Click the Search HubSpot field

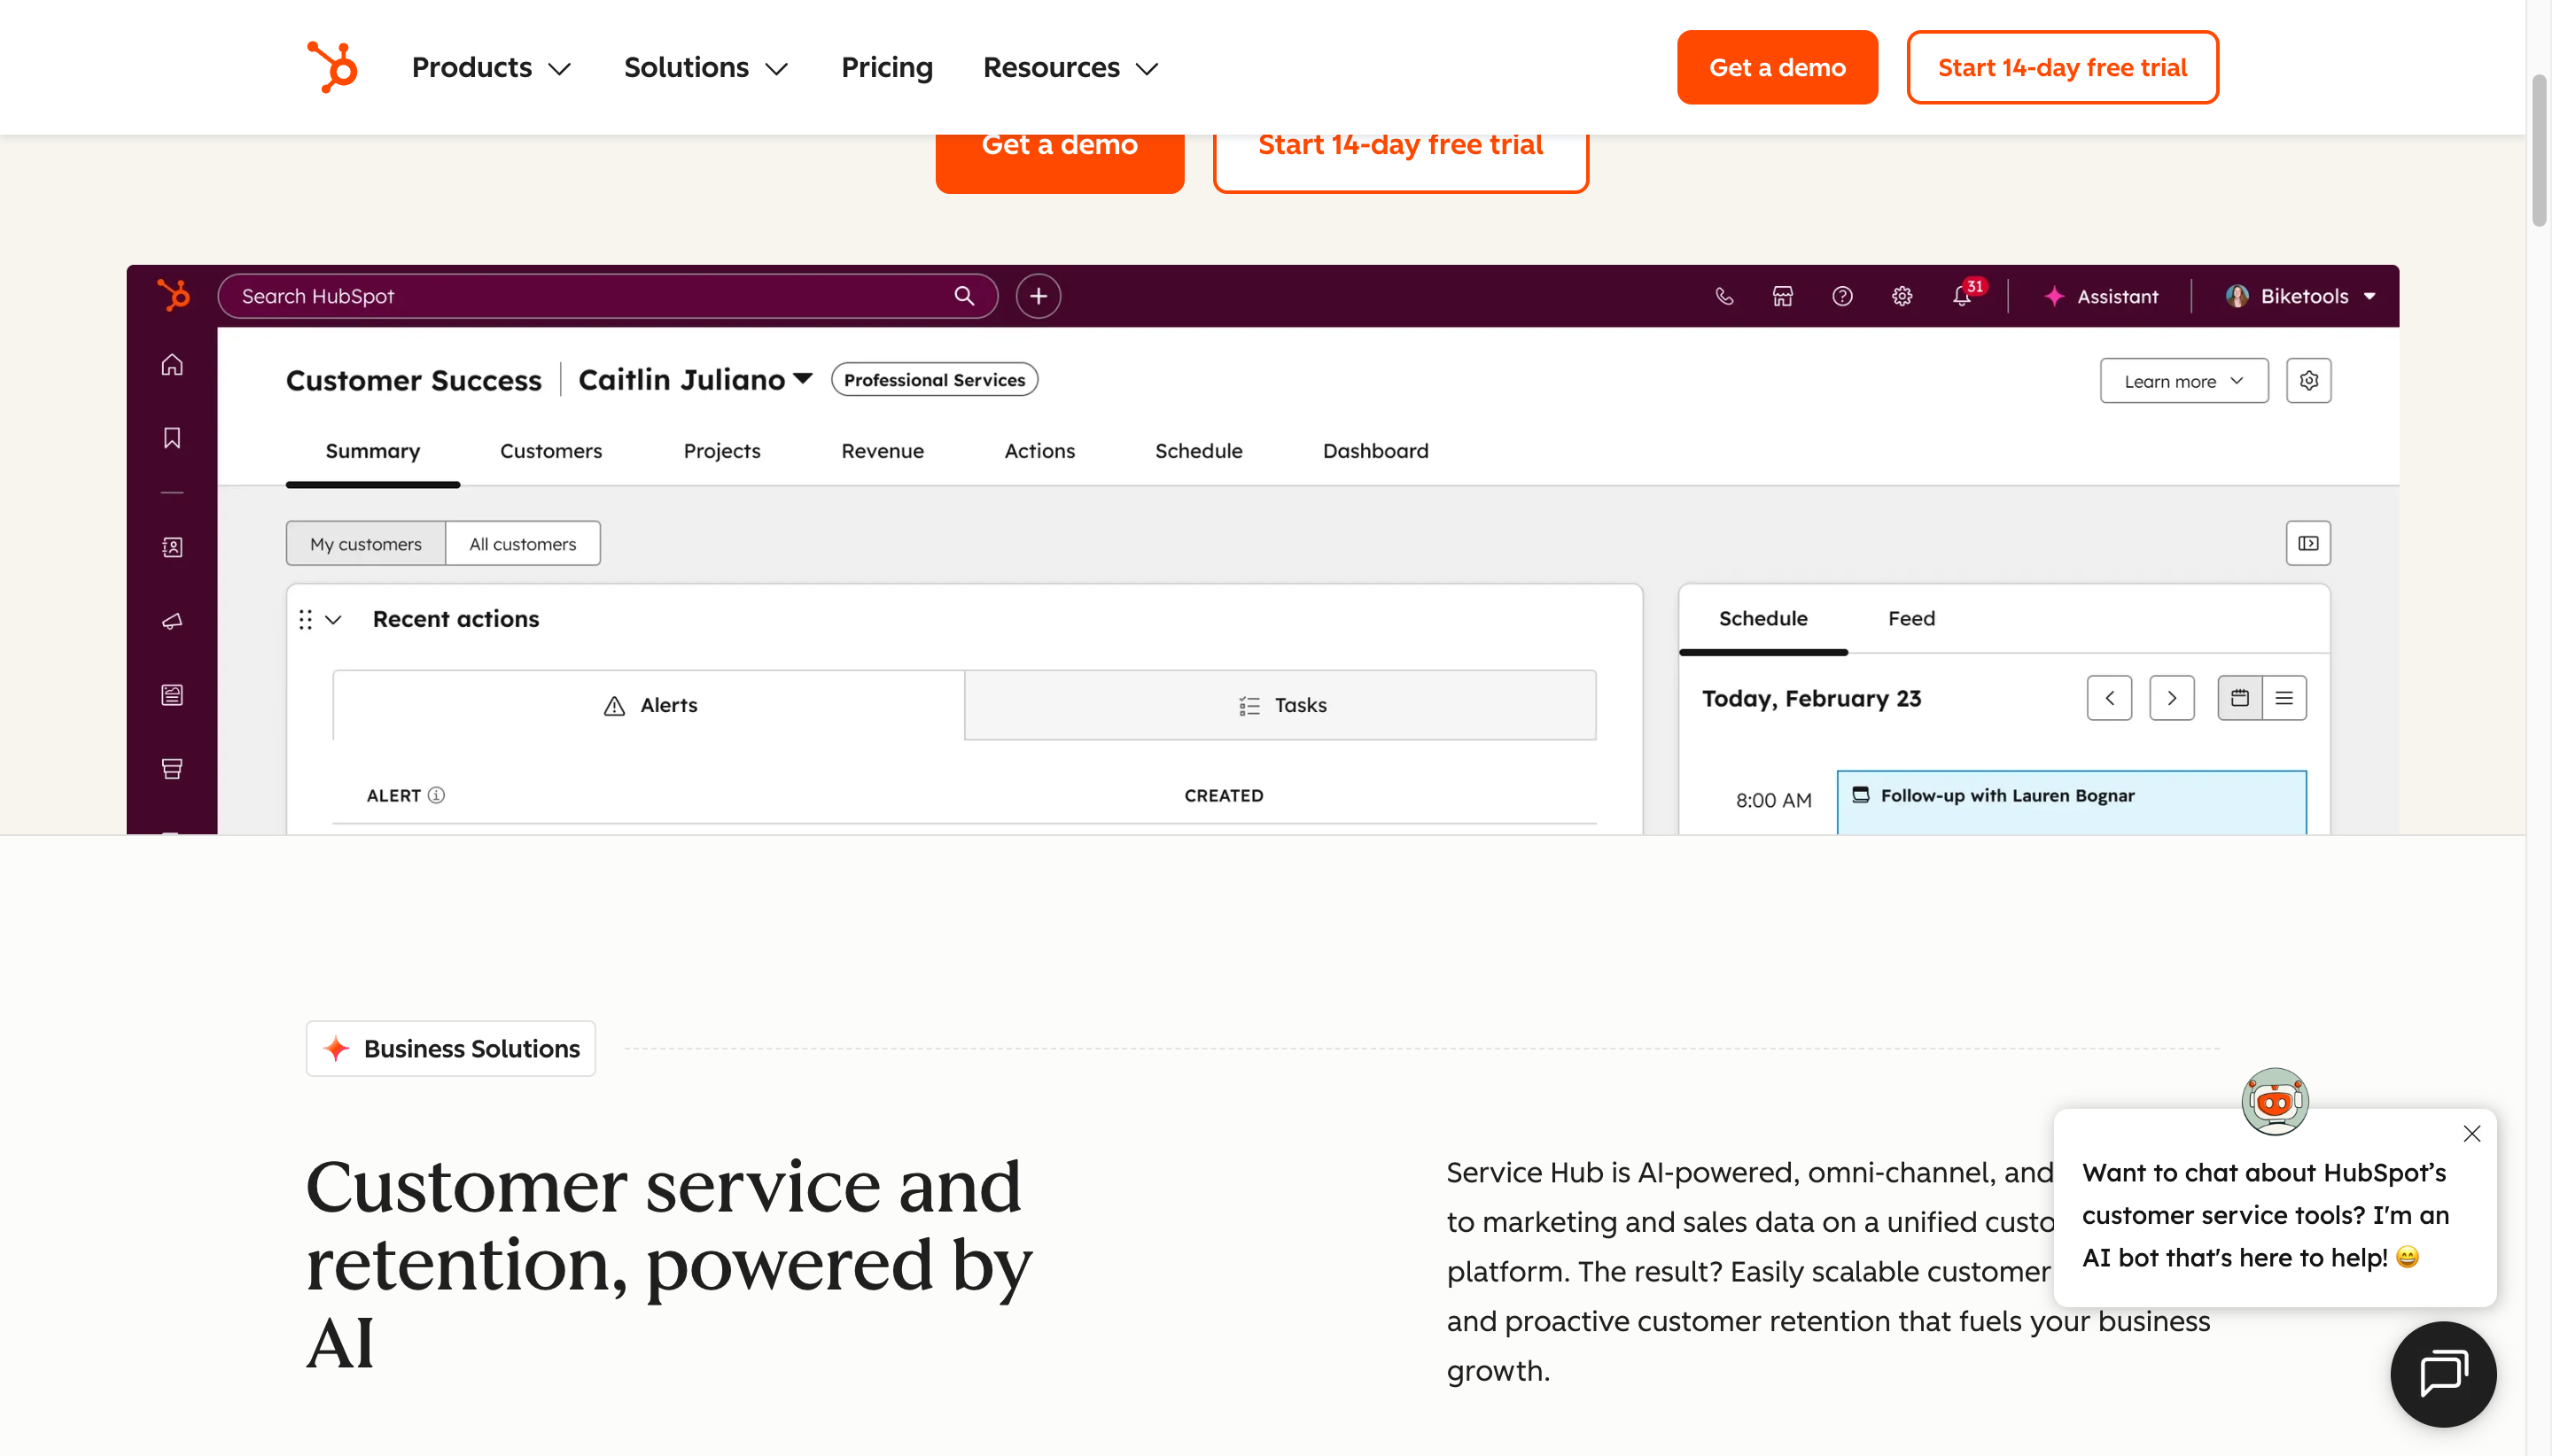pos(607,296)
